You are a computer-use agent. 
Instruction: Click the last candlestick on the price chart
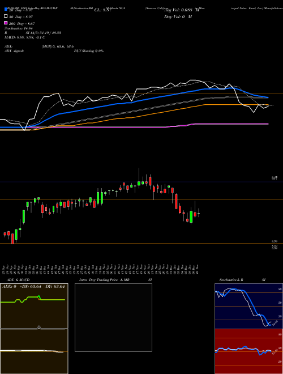(199, 212)
